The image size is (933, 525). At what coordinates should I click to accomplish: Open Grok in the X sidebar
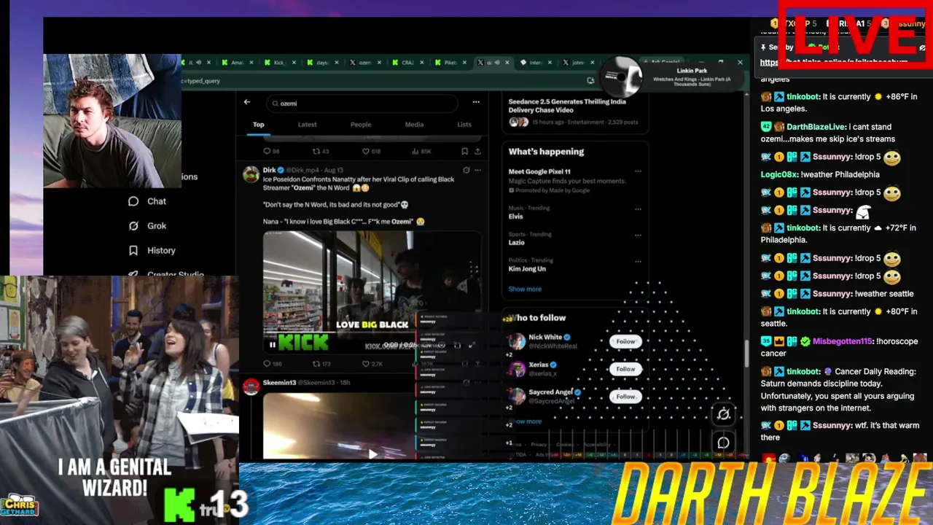tap(147, 226)
